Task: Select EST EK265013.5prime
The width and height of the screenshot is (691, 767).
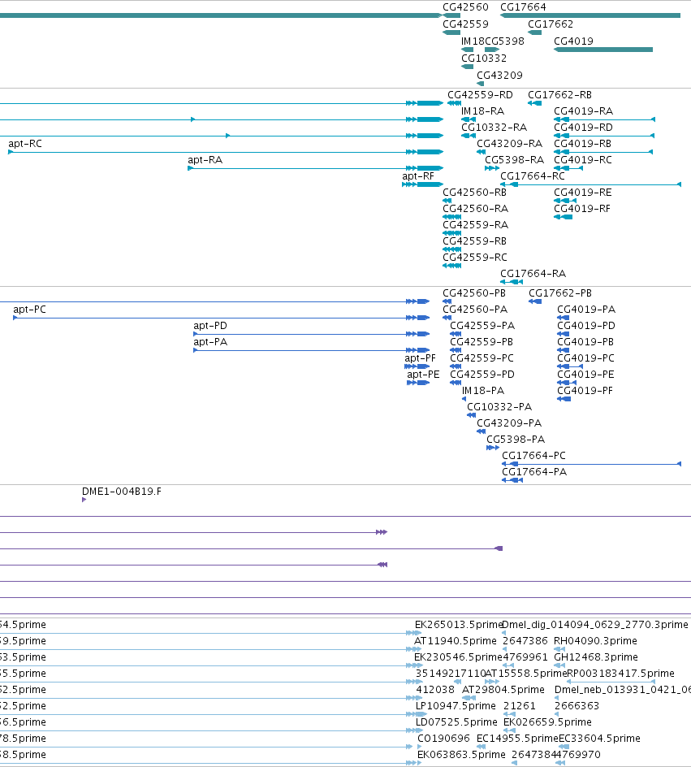Action: 459,625
